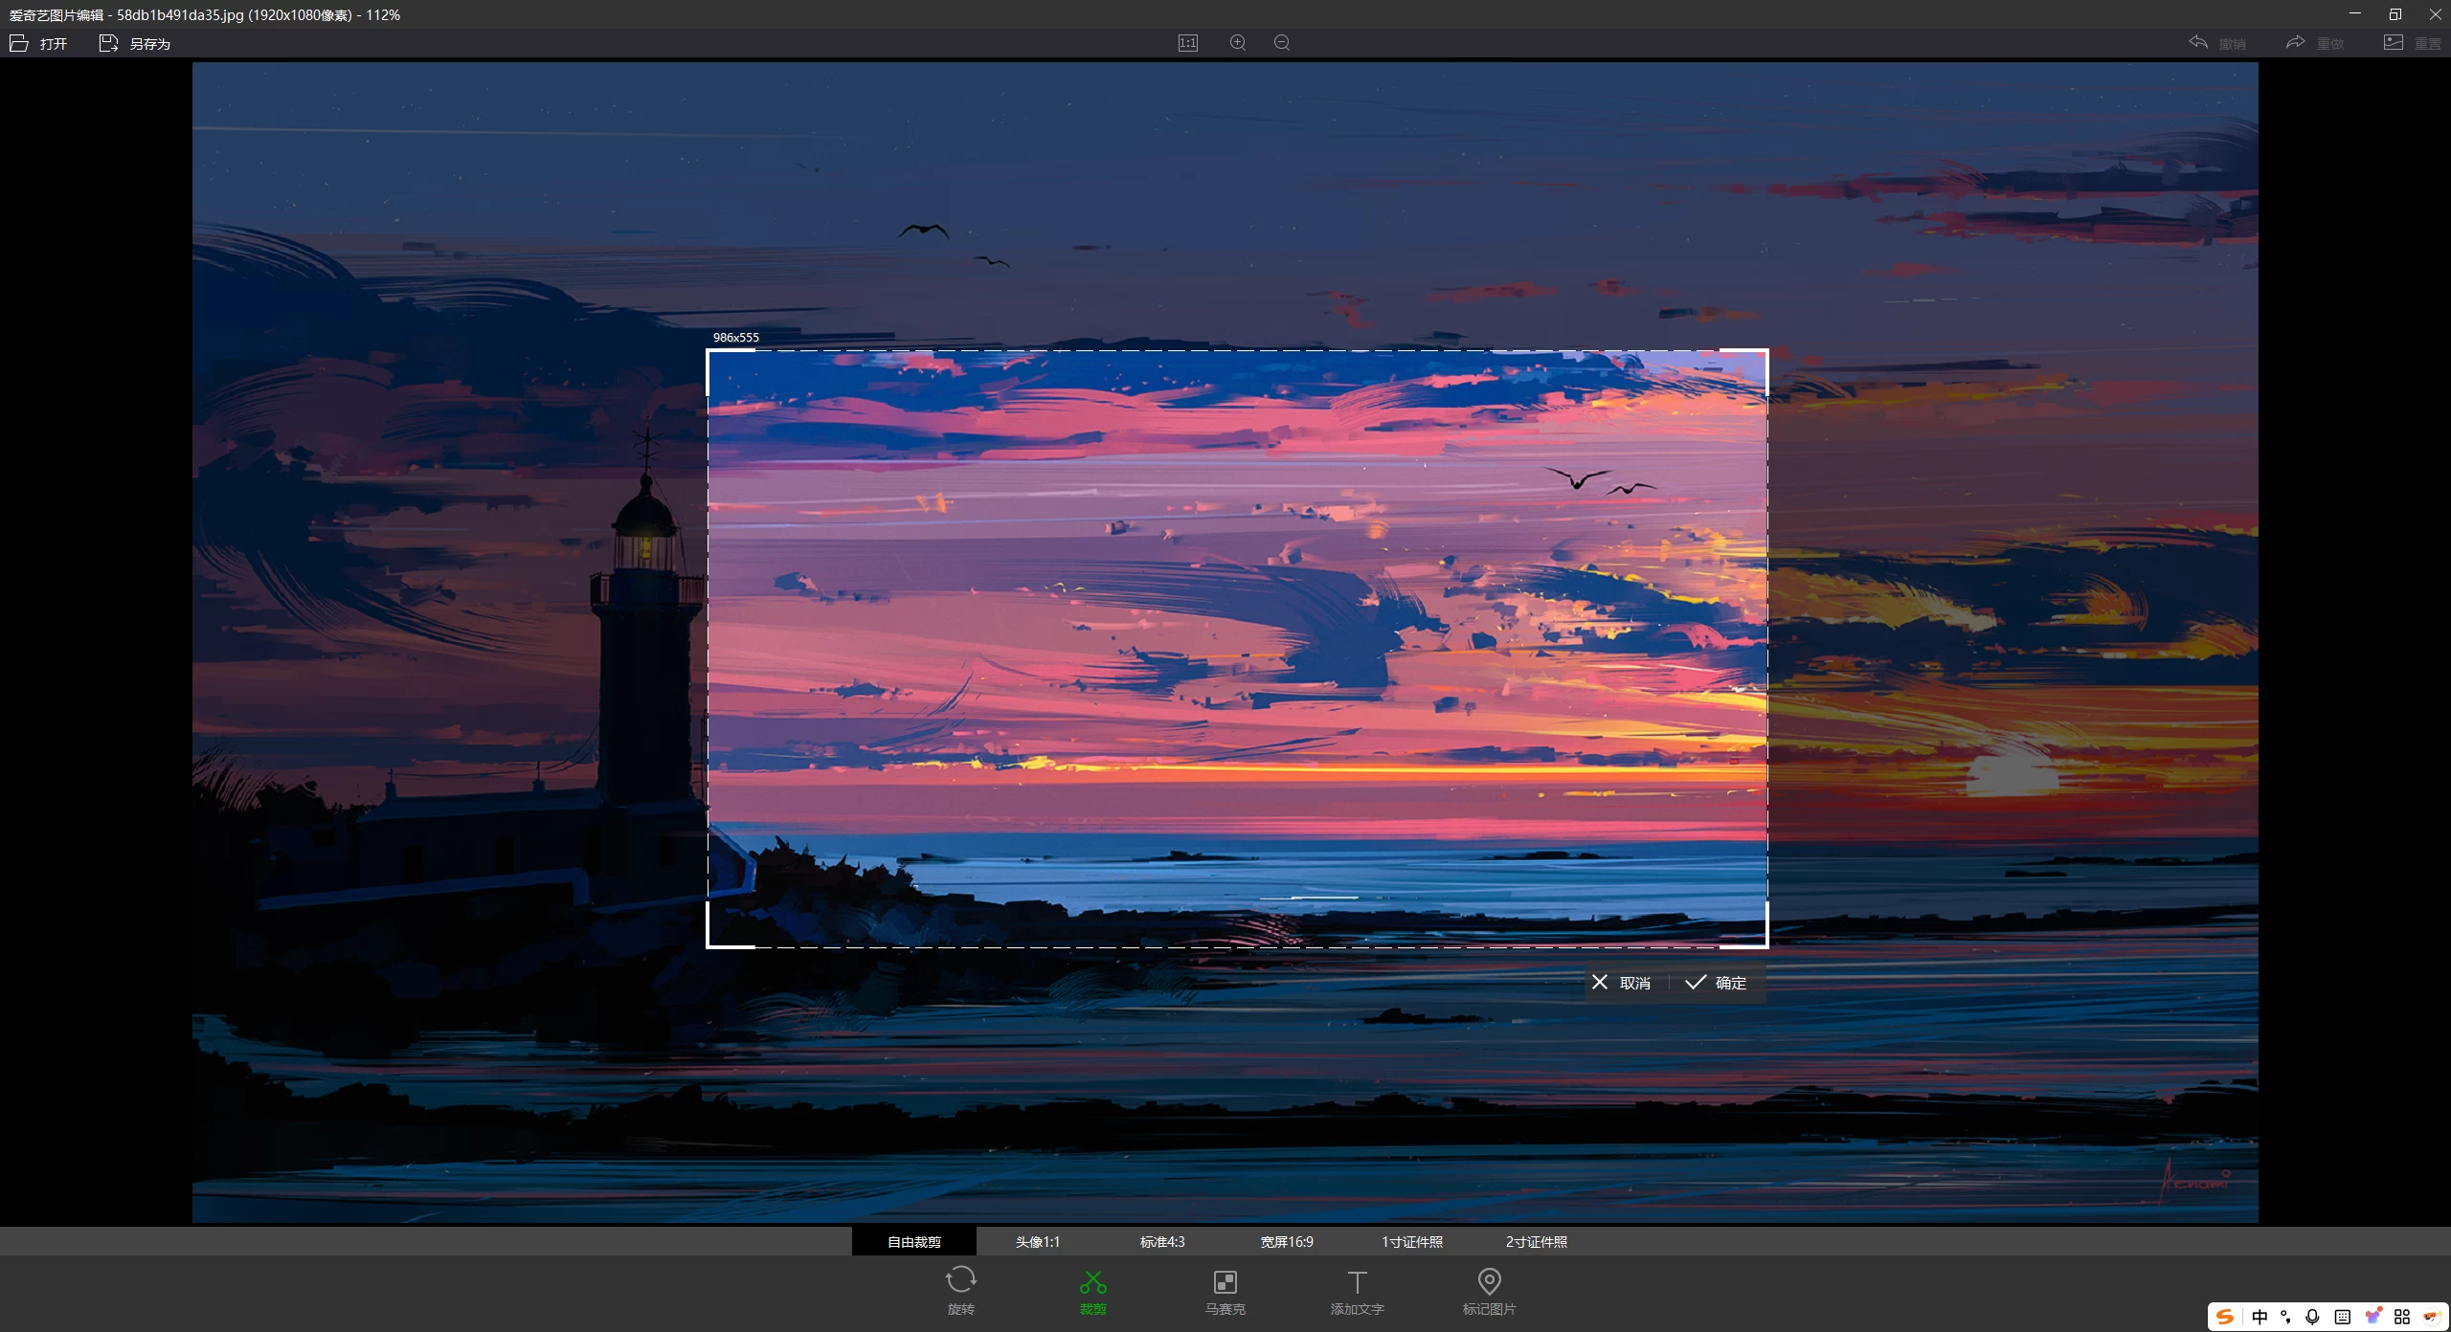Choose the 2-inch ID photo preset
Screen dimensions: 2451x1332
click(1536, 1242)
